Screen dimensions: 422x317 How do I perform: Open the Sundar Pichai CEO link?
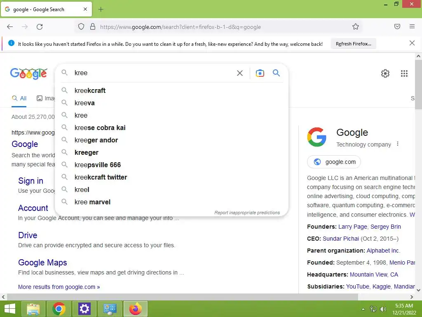[x=341, y=239]
